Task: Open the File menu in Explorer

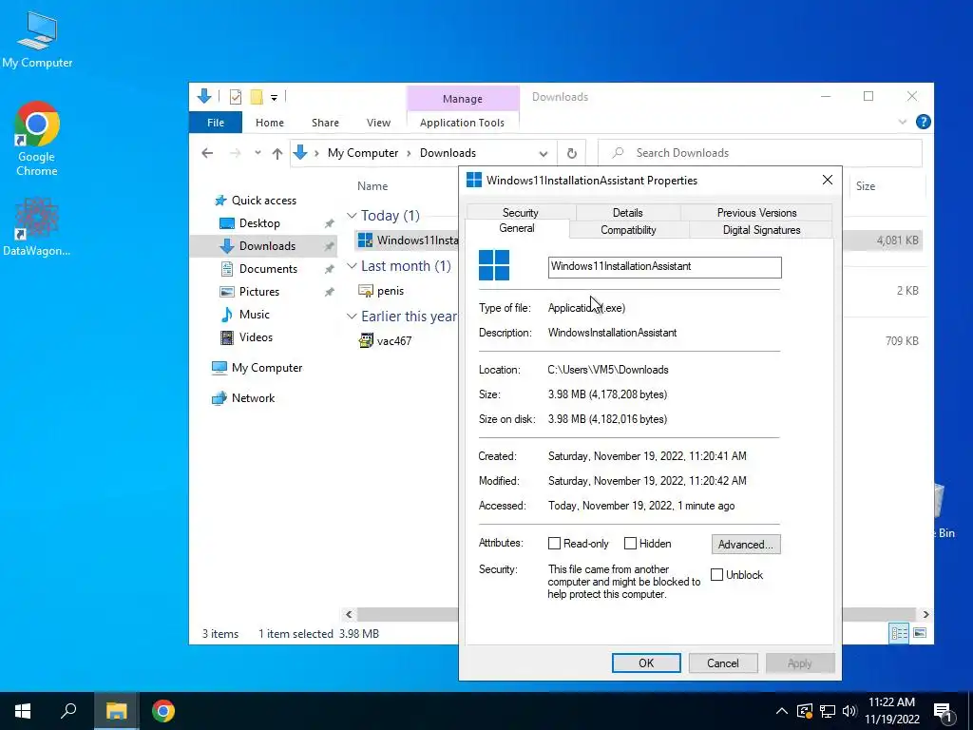Action: pos(216,123)
